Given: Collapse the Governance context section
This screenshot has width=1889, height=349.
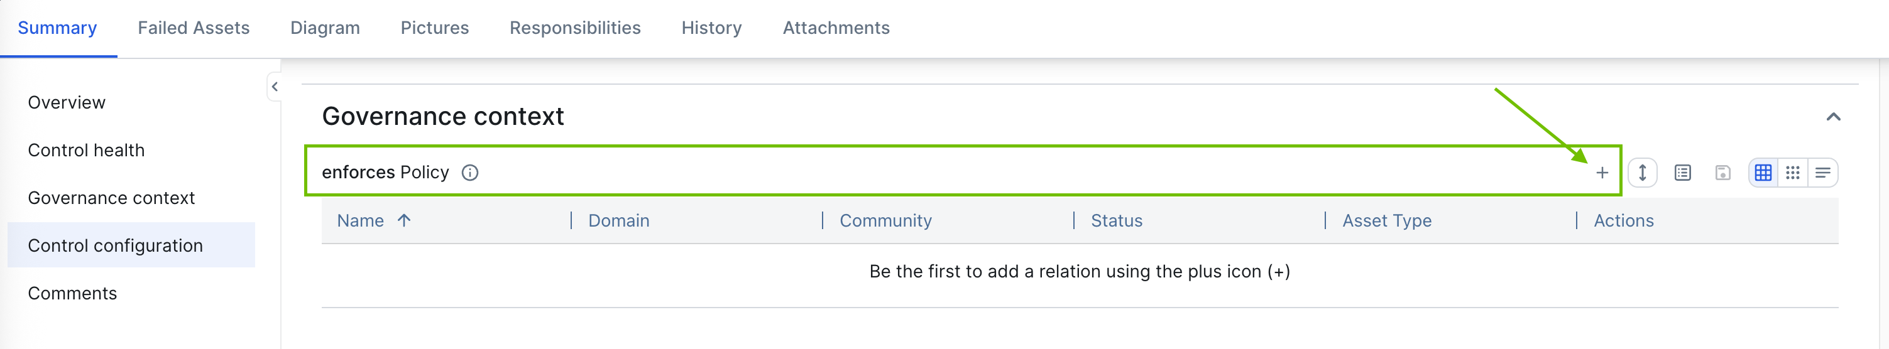Looking at the screenshot, I should point(1833,117).
